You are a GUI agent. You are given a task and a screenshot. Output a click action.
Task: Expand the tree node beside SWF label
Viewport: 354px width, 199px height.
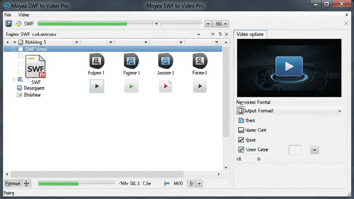click(x=14, y=80)
